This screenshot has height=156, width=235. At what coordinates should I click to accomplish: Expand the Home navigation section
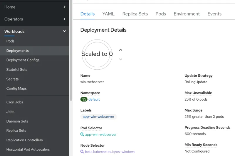point(64,7)
